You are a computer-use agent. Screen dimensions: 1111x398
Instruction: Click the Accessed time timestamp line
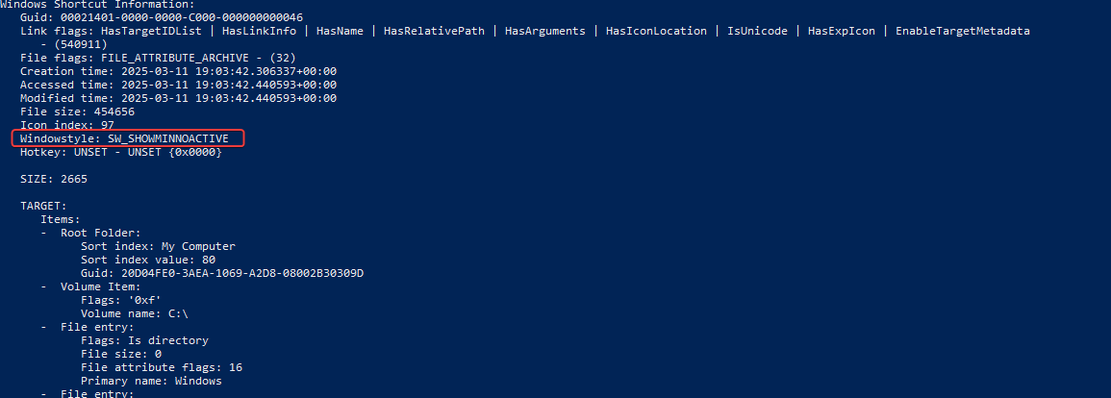click(x=178, y=85)
